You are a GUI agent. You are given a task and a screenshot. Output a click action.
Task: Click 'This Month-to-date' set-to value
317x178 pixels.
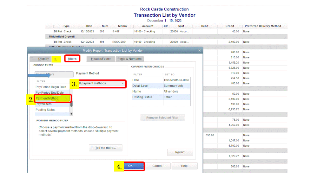(176, 80)
